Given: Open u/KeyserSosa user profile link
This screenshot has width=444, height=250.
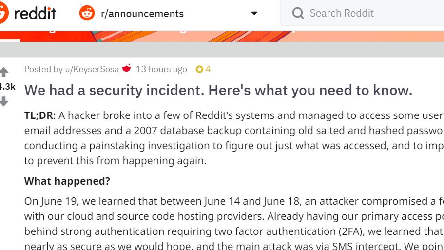Looking at the screenshot, I should point(92,69).
